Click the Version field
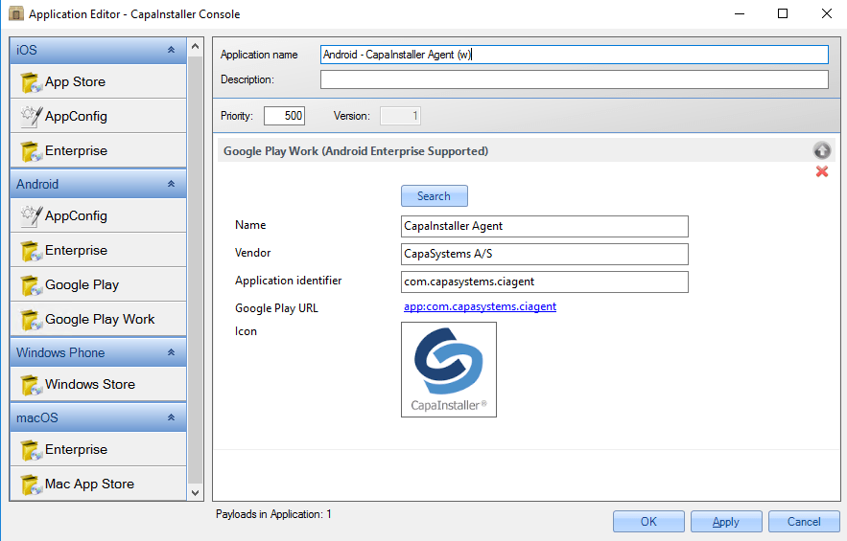 tap(400, 116)
